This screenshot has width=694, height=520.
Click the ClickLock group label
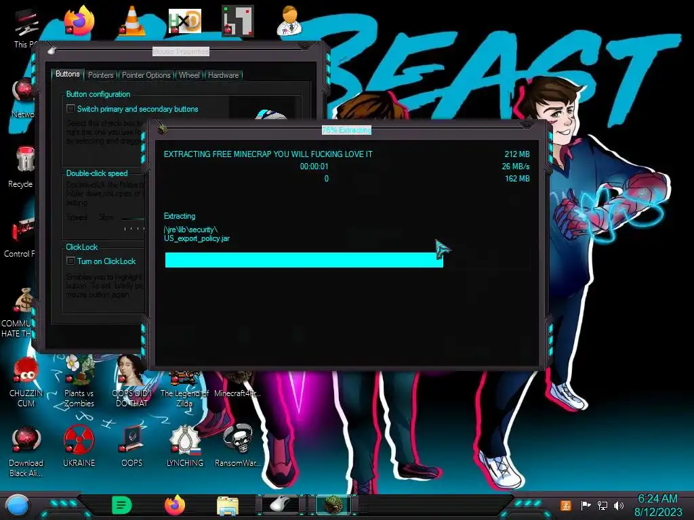click(81, 247)
